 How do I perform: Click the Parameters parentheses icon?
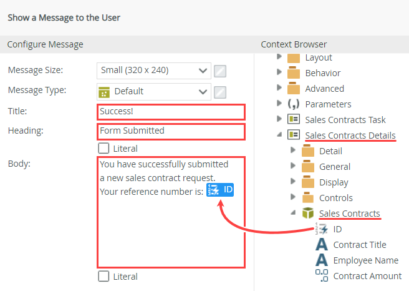(x=294, y=104)
